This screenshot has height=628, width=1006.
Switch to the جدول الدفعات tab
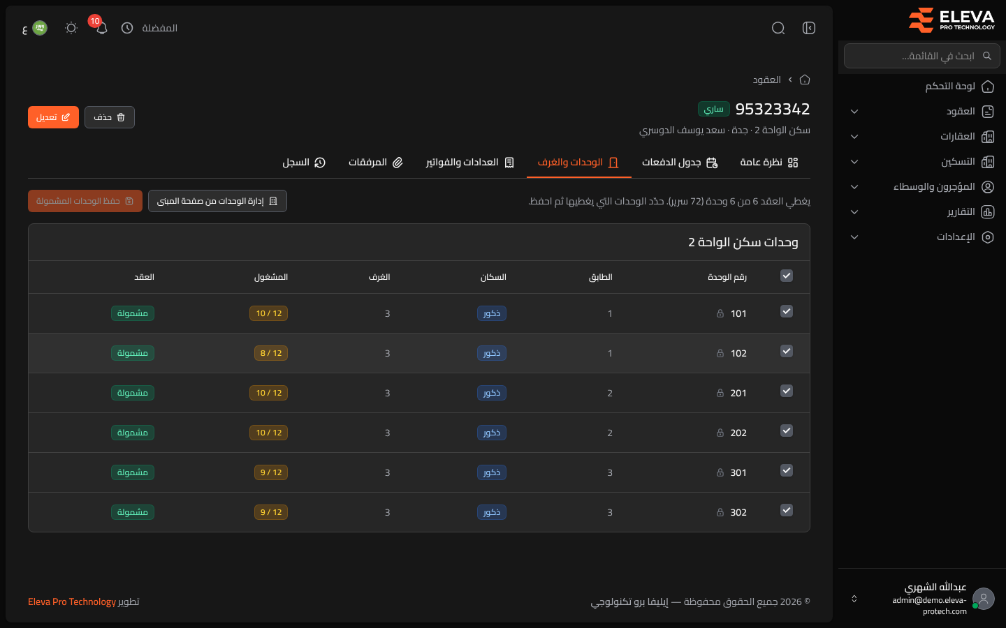click(680, 163)
